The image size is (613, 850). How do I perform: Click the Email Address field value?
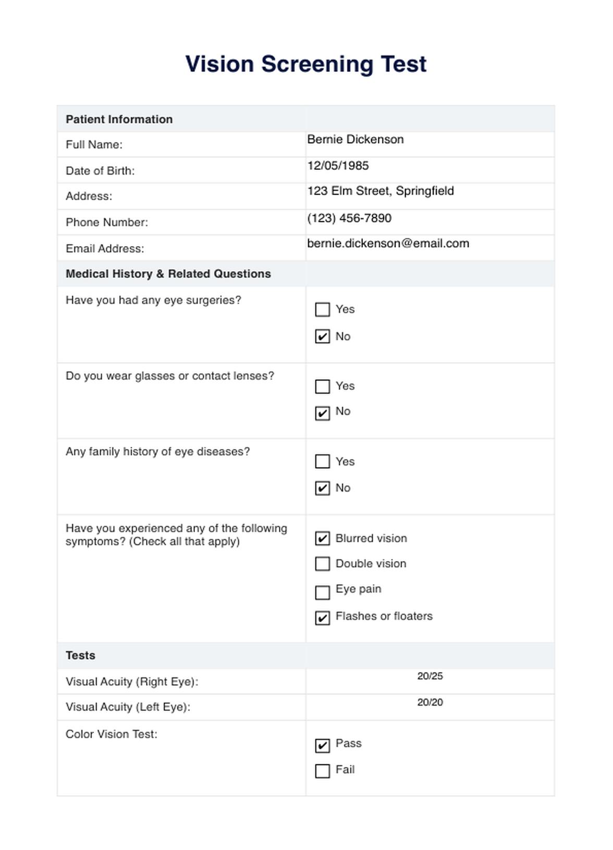pyautogui.click(x=388, y=244)
